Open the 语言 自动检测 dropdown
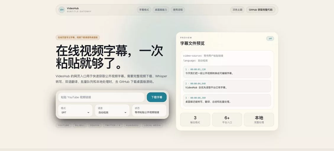Image resolution: width=334 pixels, height=151 pixels. [x=112, y=110]
